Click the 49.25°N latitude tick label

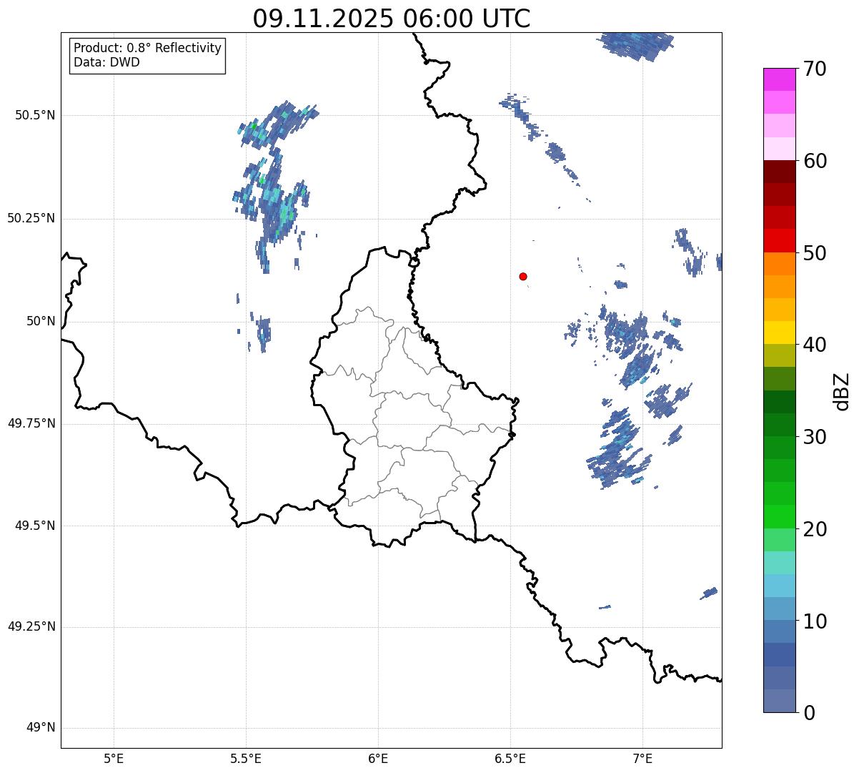(x=31, y=627)
